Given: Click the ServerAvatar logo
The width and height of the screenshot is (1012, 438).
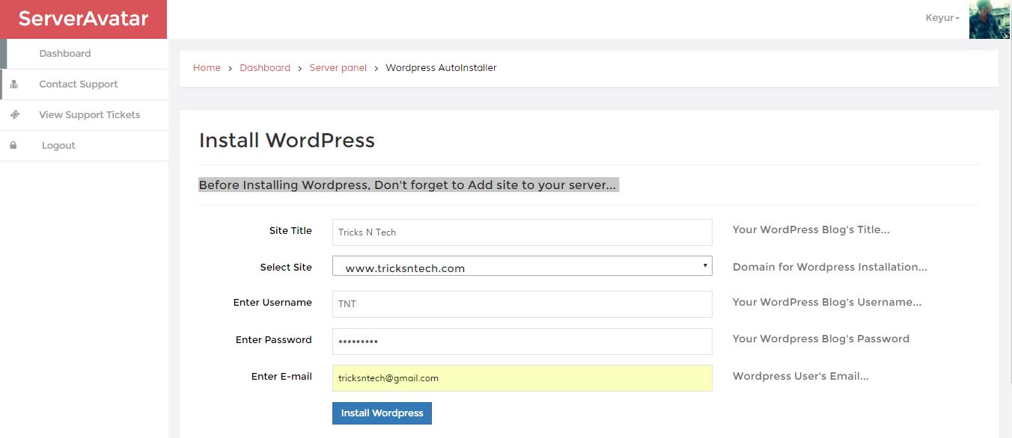Looking at the screenshot, I should click(x=83, y=19).
